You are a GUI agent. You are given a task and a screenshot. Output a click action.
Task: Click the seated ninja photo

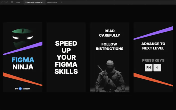point(110,76)
